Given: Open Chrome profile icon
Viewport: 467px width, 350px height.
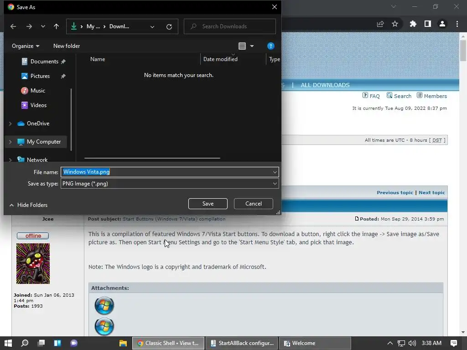Looking at the screenshot, I should (x=442, y=24).
